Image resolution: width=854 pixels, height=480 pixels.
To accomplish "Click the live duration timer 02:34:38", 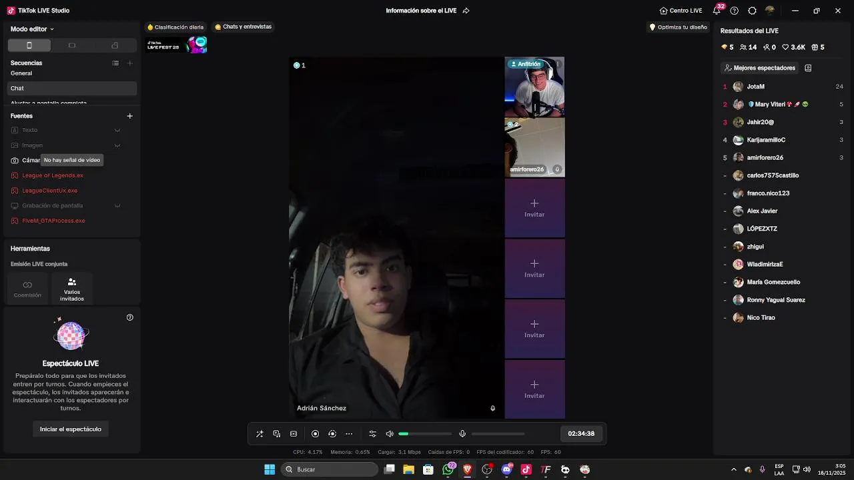I will coord(581,433).
